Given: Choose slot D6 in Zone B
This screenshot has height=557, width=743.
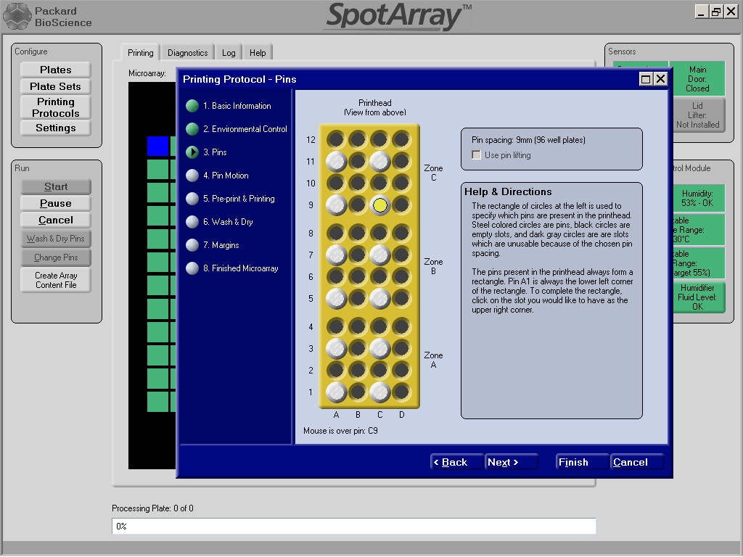Looking at the screenshot, I should [402, 276].
